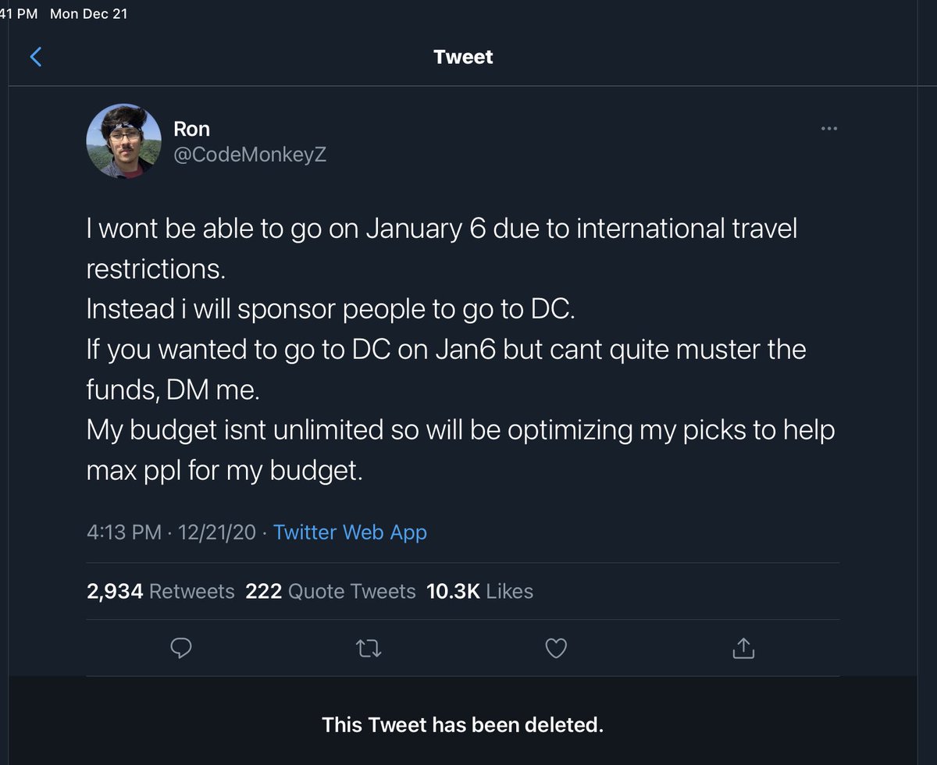This screenshot has height=765, width=937.
Task: Reply using the speech bubble icon
Action: [181, 648]
